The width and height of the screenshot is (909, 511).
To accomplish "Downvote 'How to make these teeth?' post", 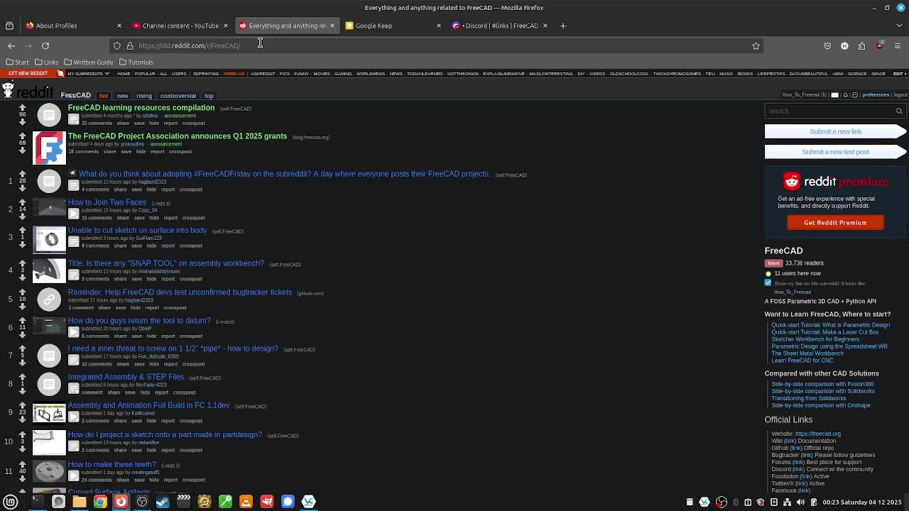I will (22, 478).
